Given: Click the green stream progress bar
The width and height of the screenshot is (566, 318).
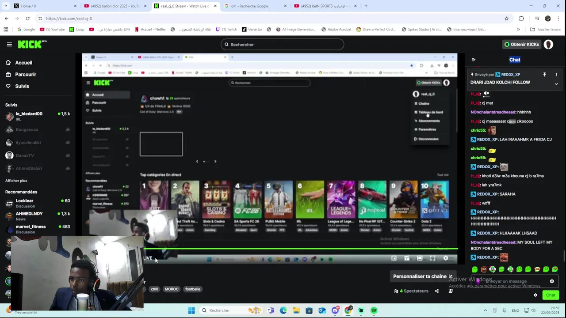Looking at the screenshot, I should pos(301,249).
